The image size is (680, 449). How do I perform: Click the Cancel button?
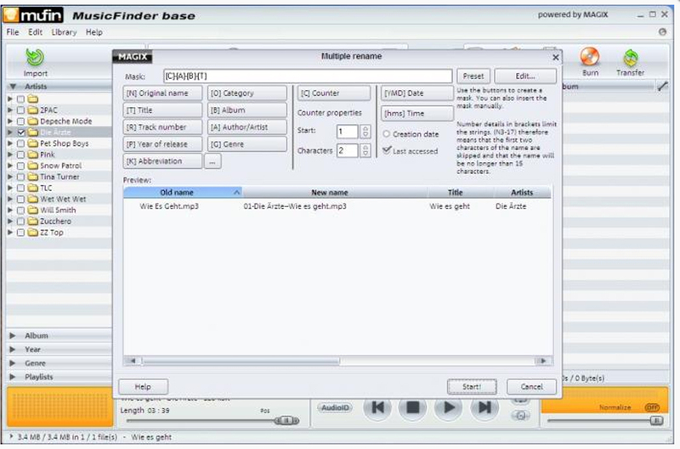pyautogui.click(x=532, y=387)
